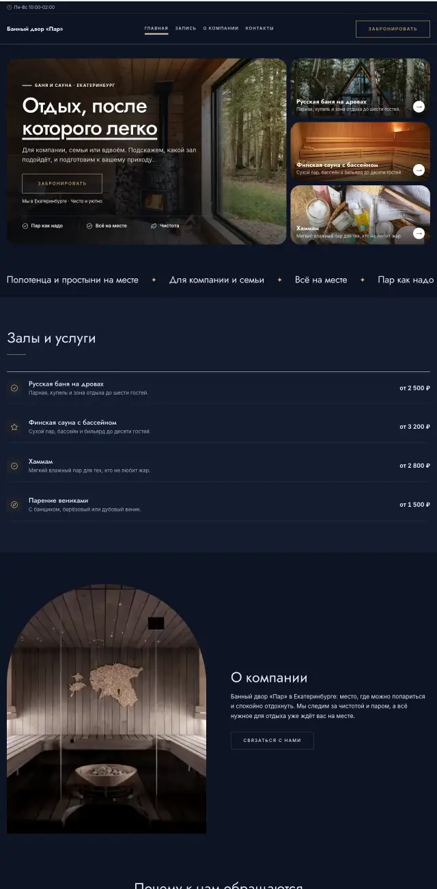Click the Баня и сауна · Екатеринбург label
The height and width of the screenshot is (889, 437).
(75, 85)
